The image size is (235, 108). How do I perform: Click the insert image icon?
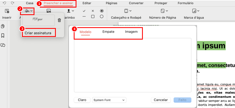(x=49, y=11)
